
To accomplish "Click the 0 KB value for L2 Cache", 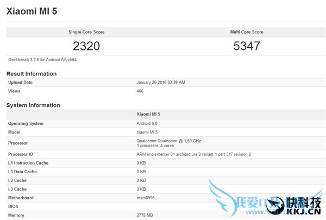I will [x=141, y=180].
